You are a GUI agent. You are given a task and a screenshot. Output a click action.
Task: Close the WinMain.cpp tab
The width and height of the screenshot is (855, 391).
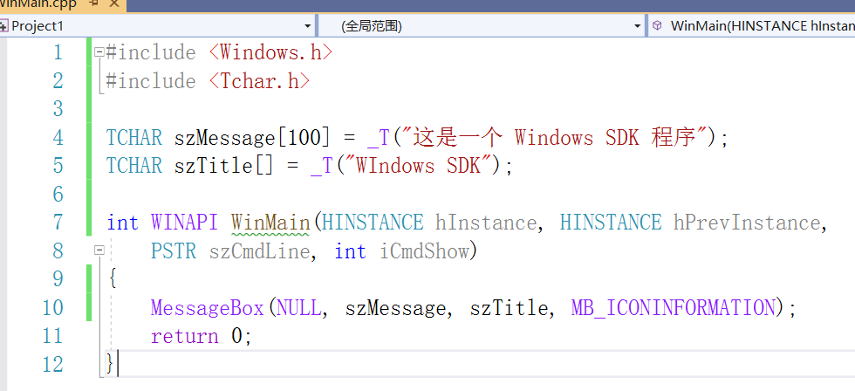pyautogui.click(x=114, y=4)
